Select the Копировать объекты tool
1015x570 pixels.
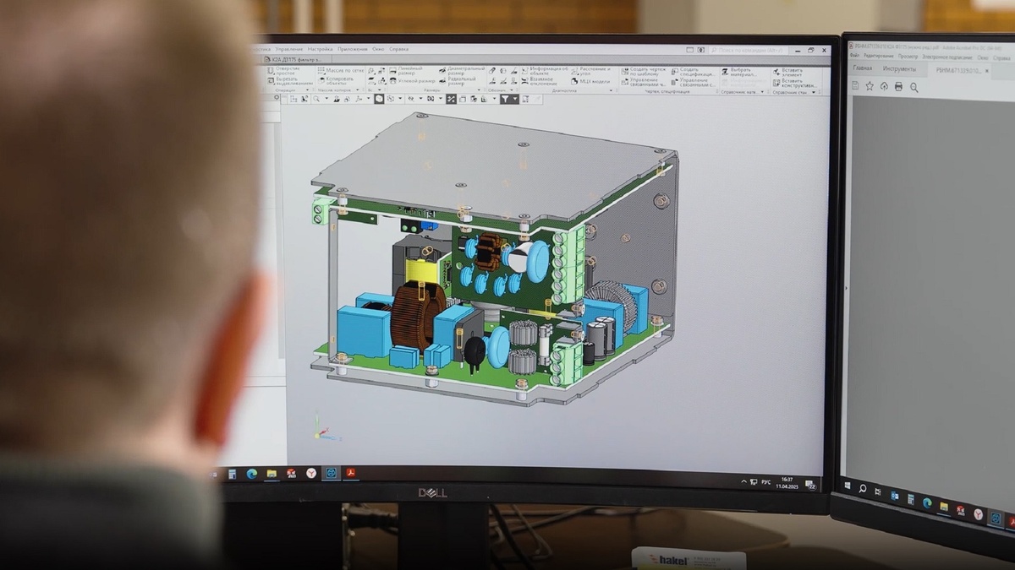click(337, 81)
